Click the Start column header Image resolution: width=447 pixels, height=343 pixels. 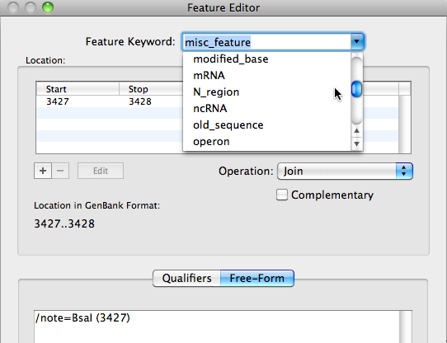point(78,89)
